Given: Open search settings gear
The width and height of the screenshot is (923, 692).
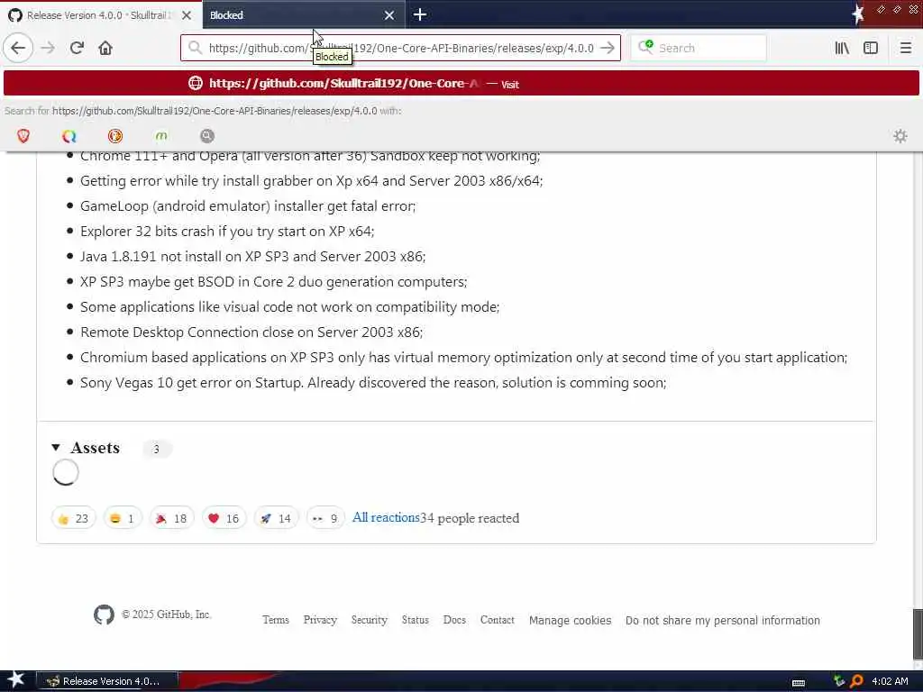Looking at the screenshot, I should pyautogui.click(x=900, y=137).
